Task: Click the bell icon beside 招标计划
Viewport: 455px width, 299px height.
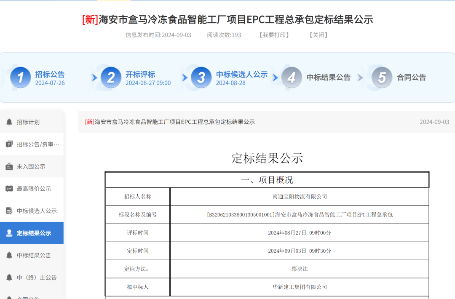Action: (x=9, y=122)
